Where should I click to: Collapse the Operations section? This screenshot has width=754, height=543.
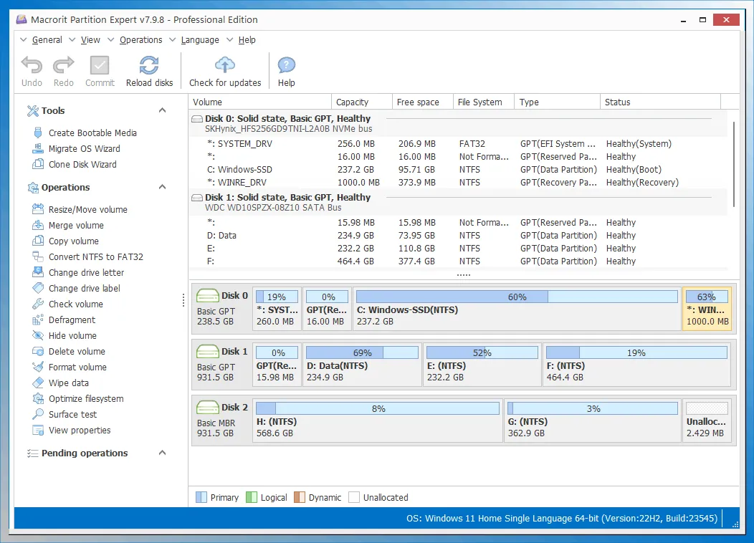162,187
